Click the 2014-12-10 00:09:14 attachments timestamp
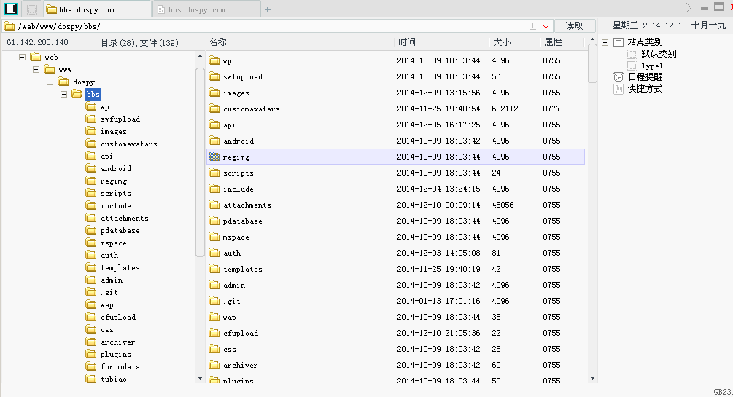Image resolution: width=733 pixels, height=397 pixels. click(438, 205)
